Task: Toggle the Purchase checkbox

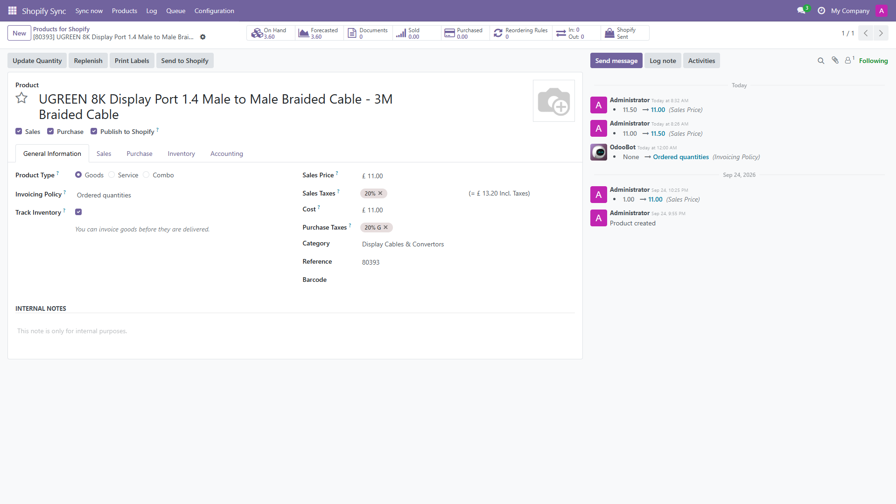Action: point(50,132)
